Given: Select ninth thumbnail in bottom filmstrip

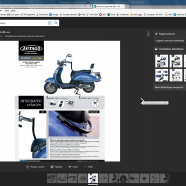Looking at the screenshot, I should tap(134, 178).
